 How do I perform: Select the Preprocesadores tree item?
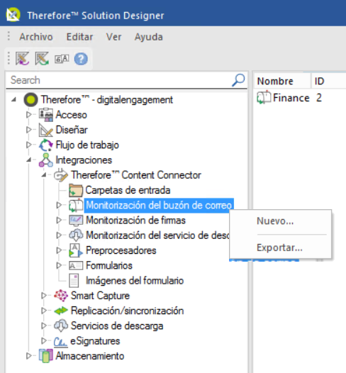tap(121, 250)
